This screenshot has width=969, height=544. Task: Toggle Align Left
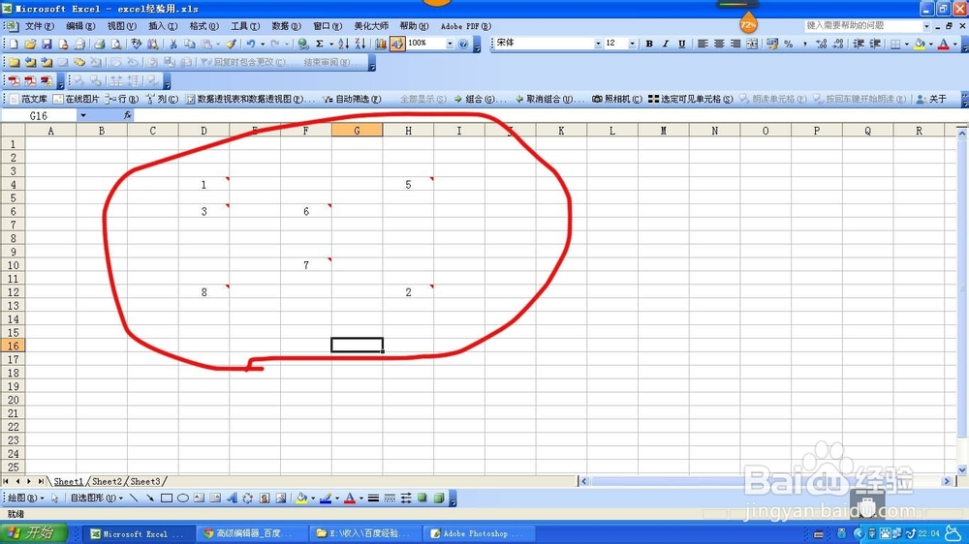click(703, 44)
